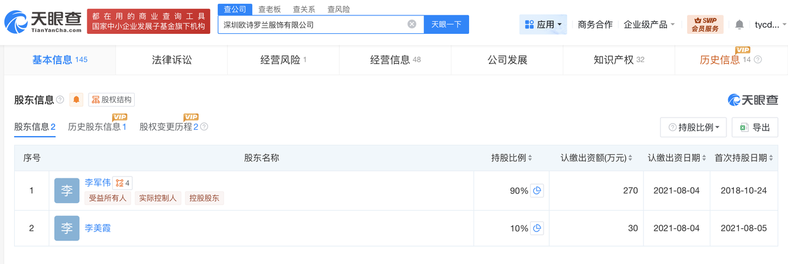Click the 导出 export button
Screen dimensions: 788x264
click(x=755, y=127)
